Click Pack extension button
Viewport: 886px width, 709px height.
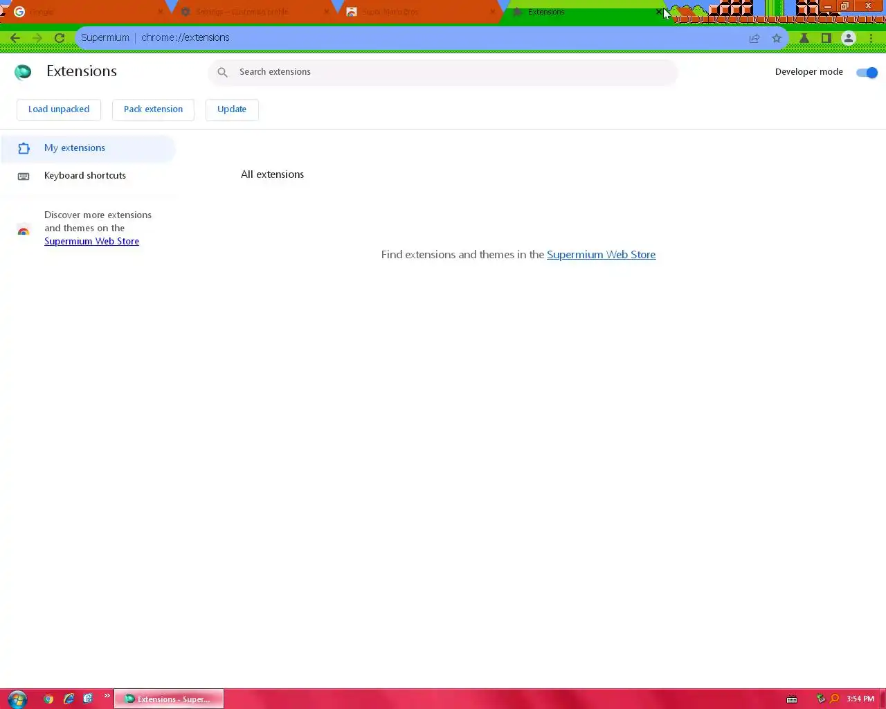(x=153, y=109)
